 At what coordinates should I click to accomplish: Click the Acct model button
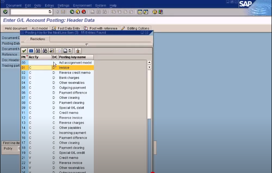[40, 28]
